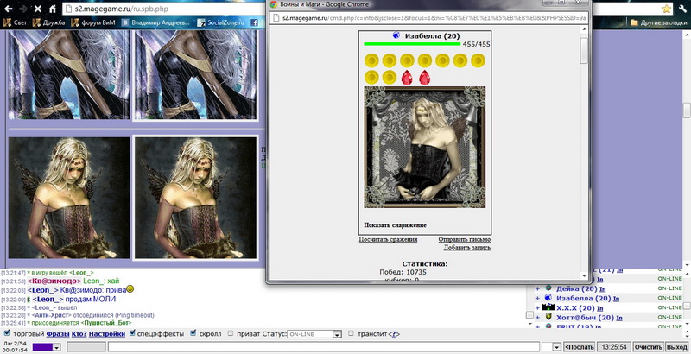Viewport: 691px width, 354px height.
Task: Stop loading the page with X button
Action: [37, 9]
